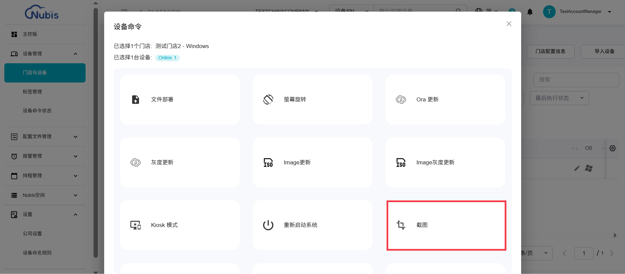Click the 配置文件管理 icon

(x=14, y=137)
